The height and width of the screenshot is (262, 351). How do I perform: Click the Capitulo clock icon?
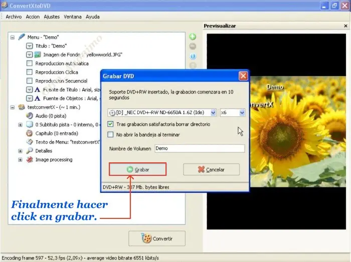[30, 133]
